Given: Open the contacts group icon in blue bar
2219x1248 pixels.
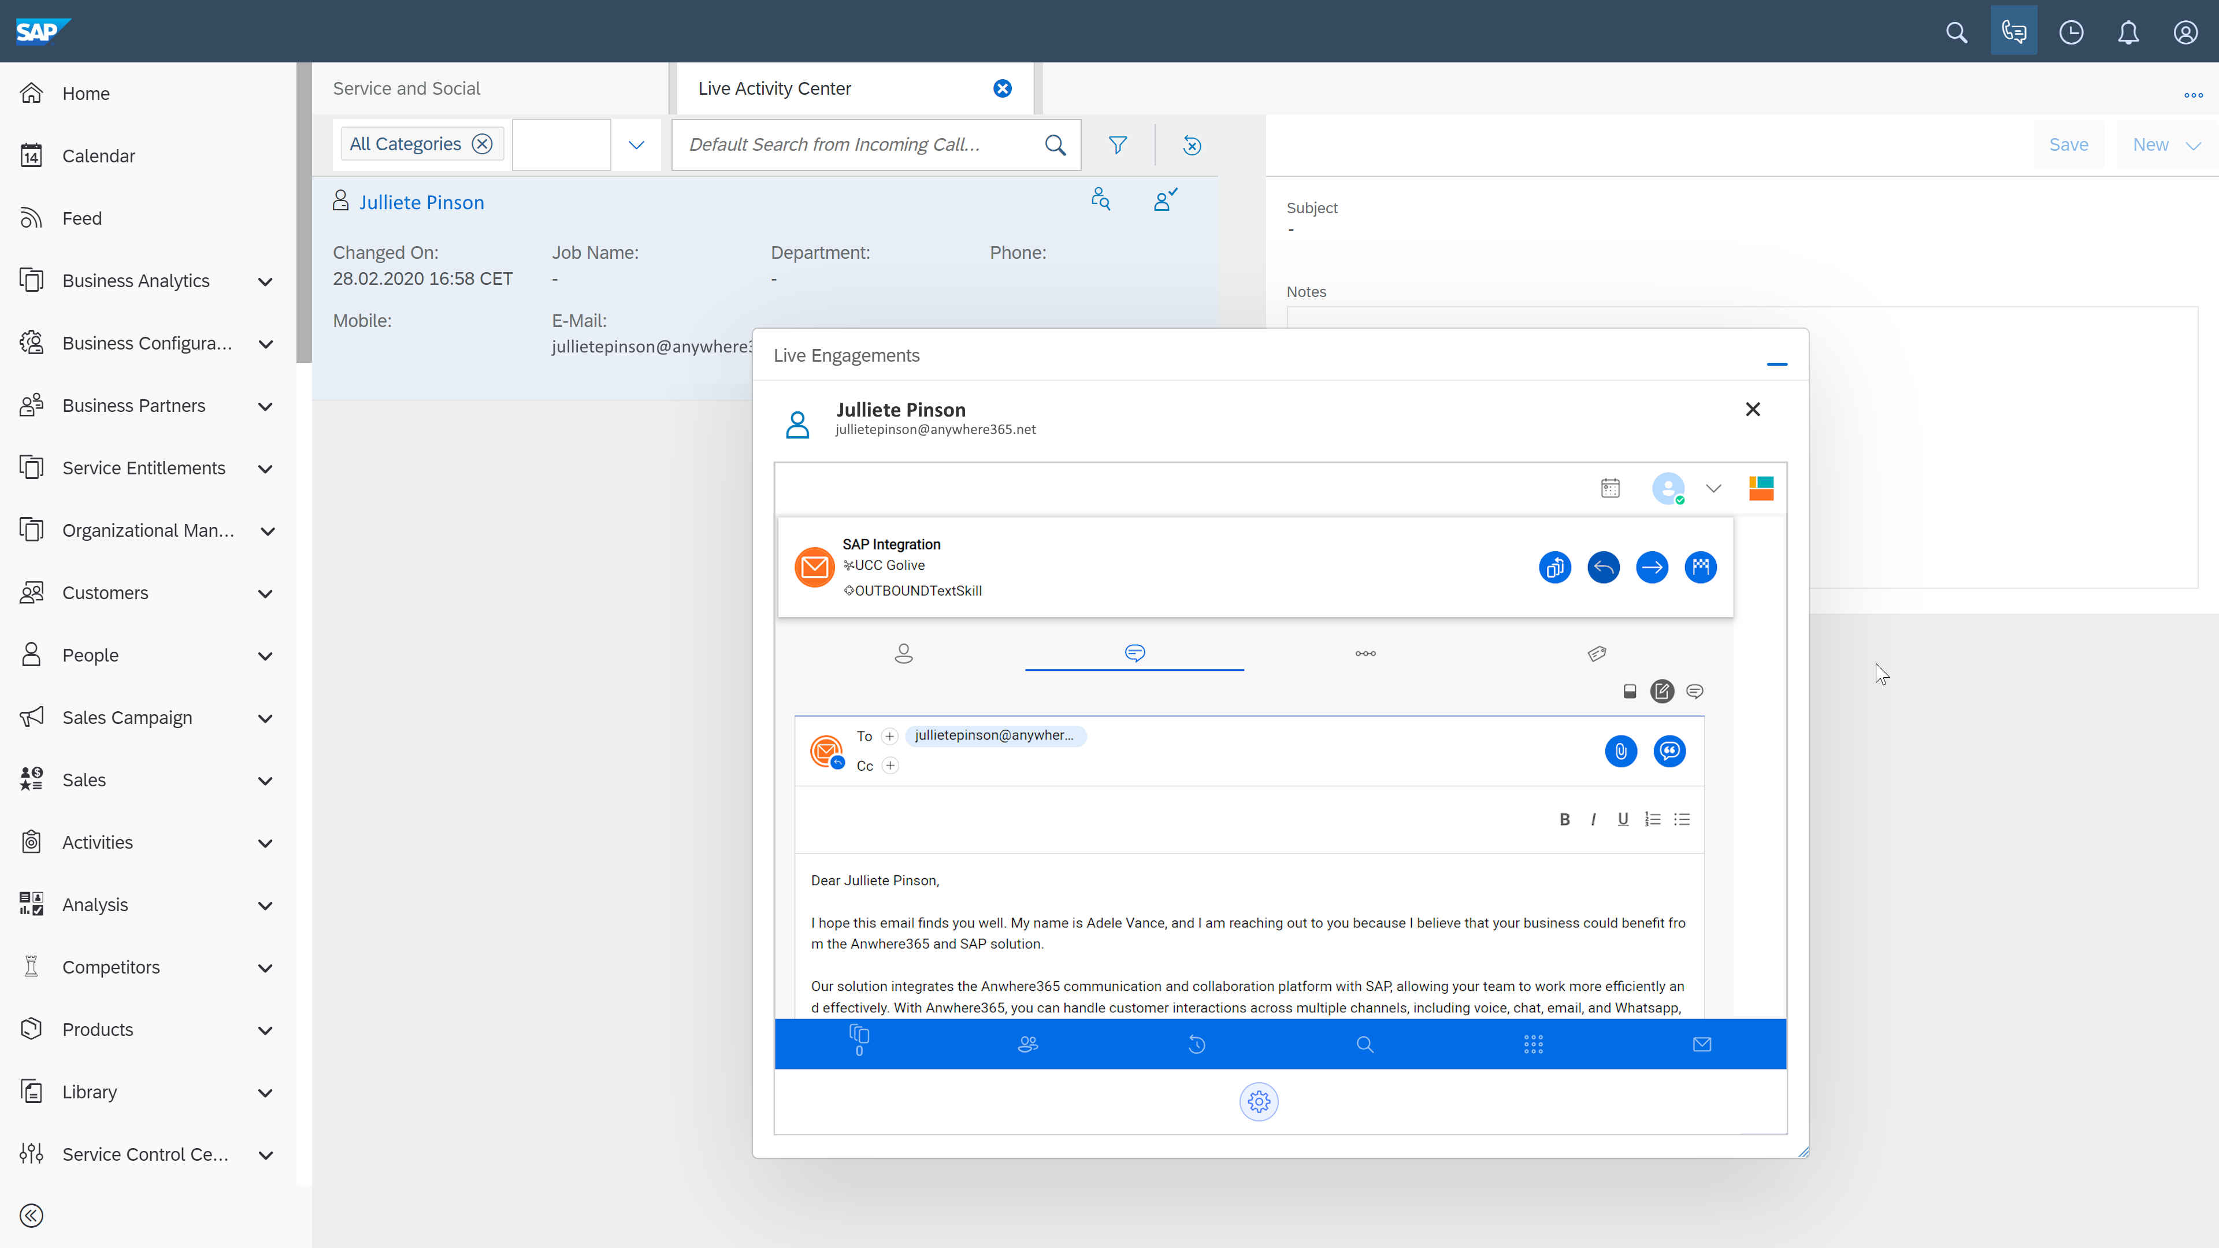Looking at the screenshot, I should (1027, 1045).
